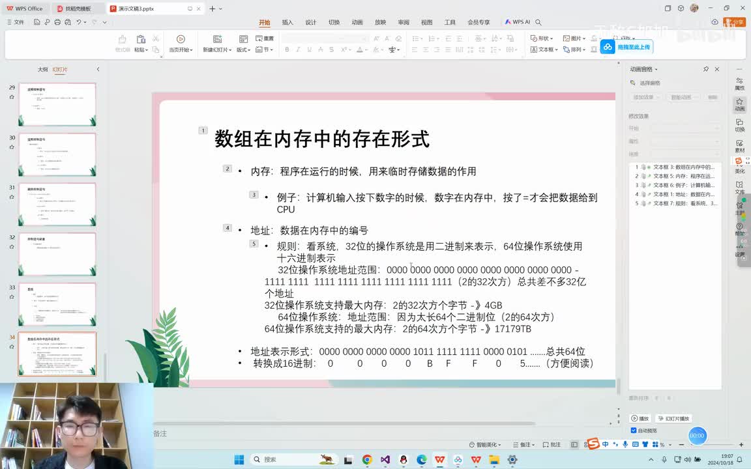Screen dimensions: 751x469
Task: Switch to the 切换 ribbon tab
Action: pyautogui.click(x=334, y=22)
